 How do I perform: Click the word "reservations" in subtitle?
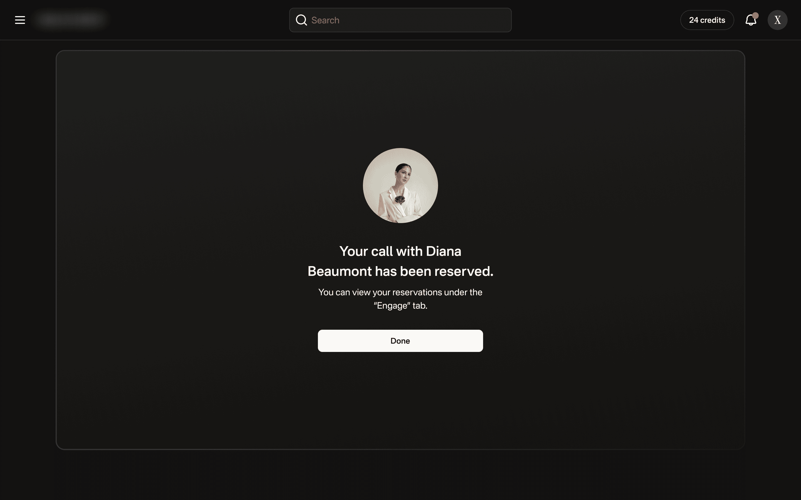pyautogui.click(x=417, y=292)
